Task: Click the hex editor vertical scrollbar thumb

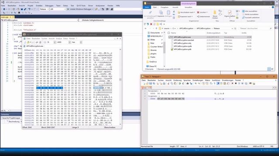Action: click(120, 79)
